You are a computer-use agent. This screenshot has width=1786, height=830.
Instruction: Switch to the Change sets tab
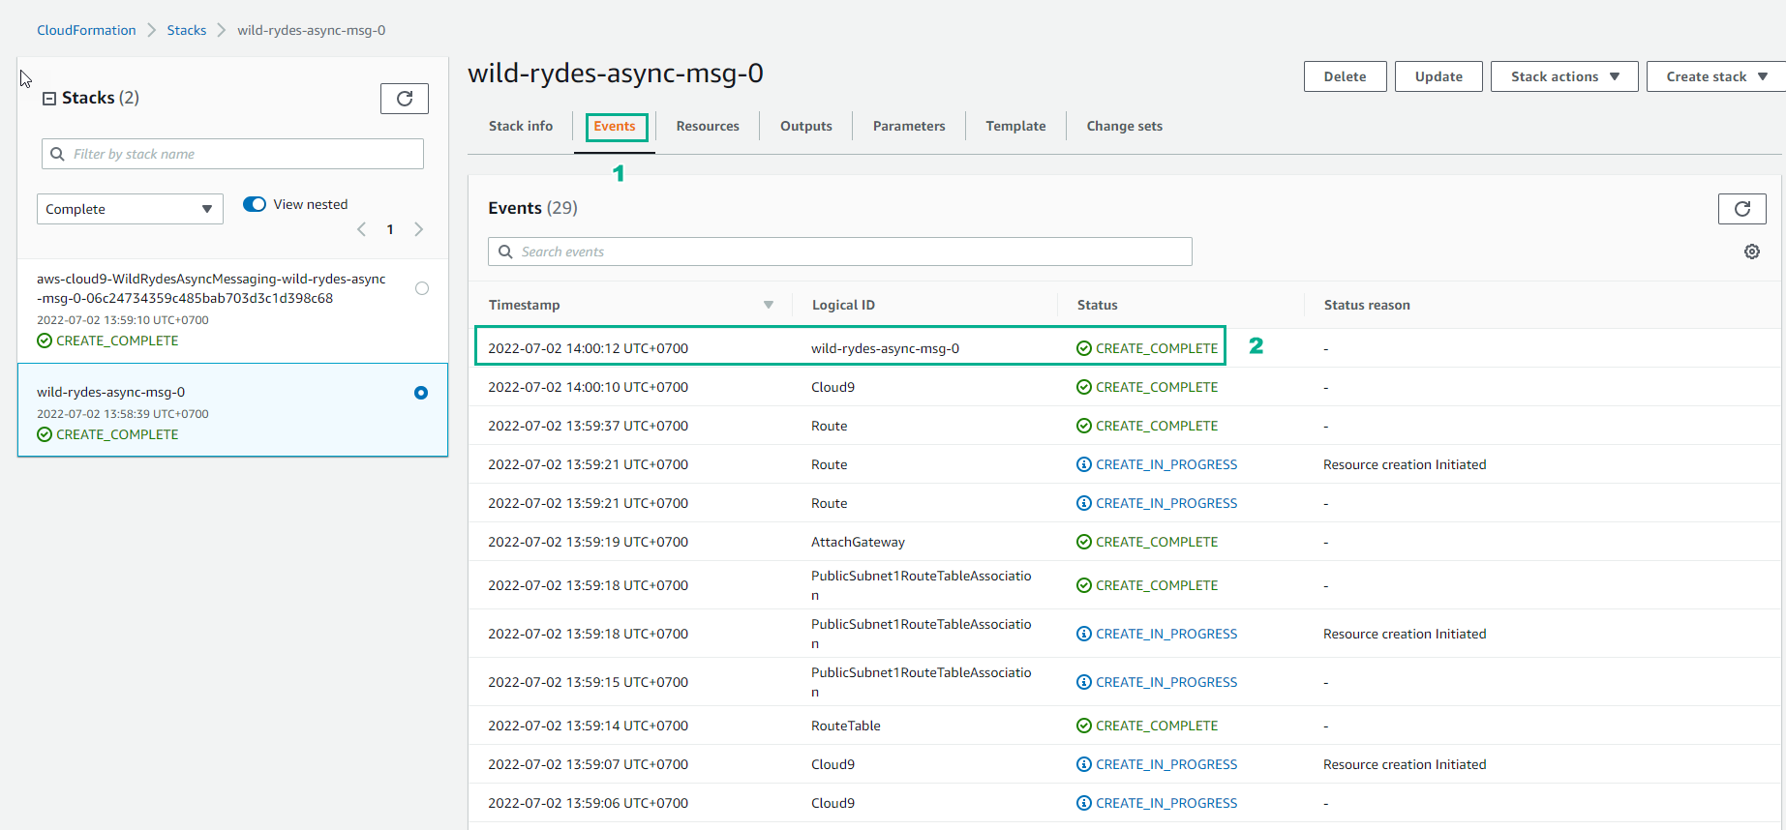pos(1125,126)
